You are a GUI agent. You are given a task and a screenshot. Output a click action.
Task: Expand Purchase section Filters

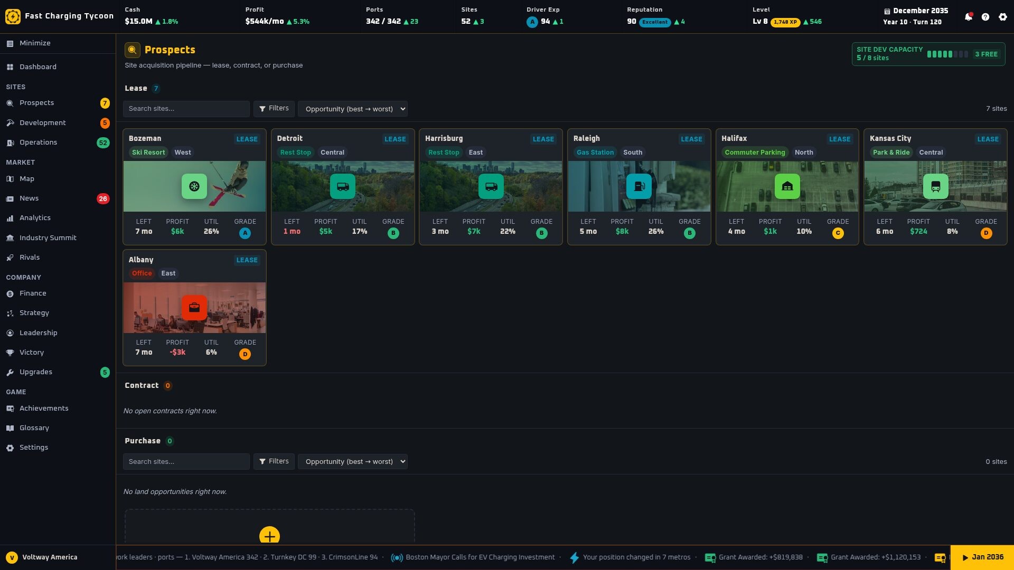274,461
